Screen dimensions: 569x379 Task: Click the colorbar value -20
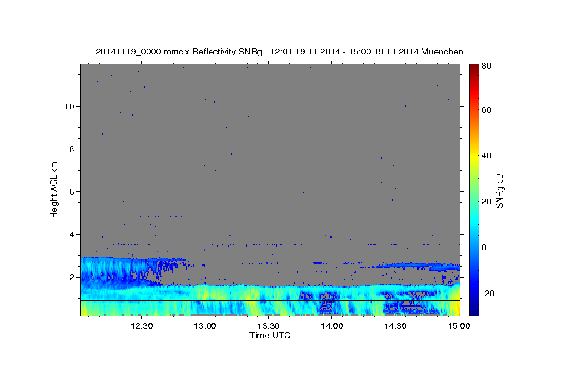coord(488,293)
